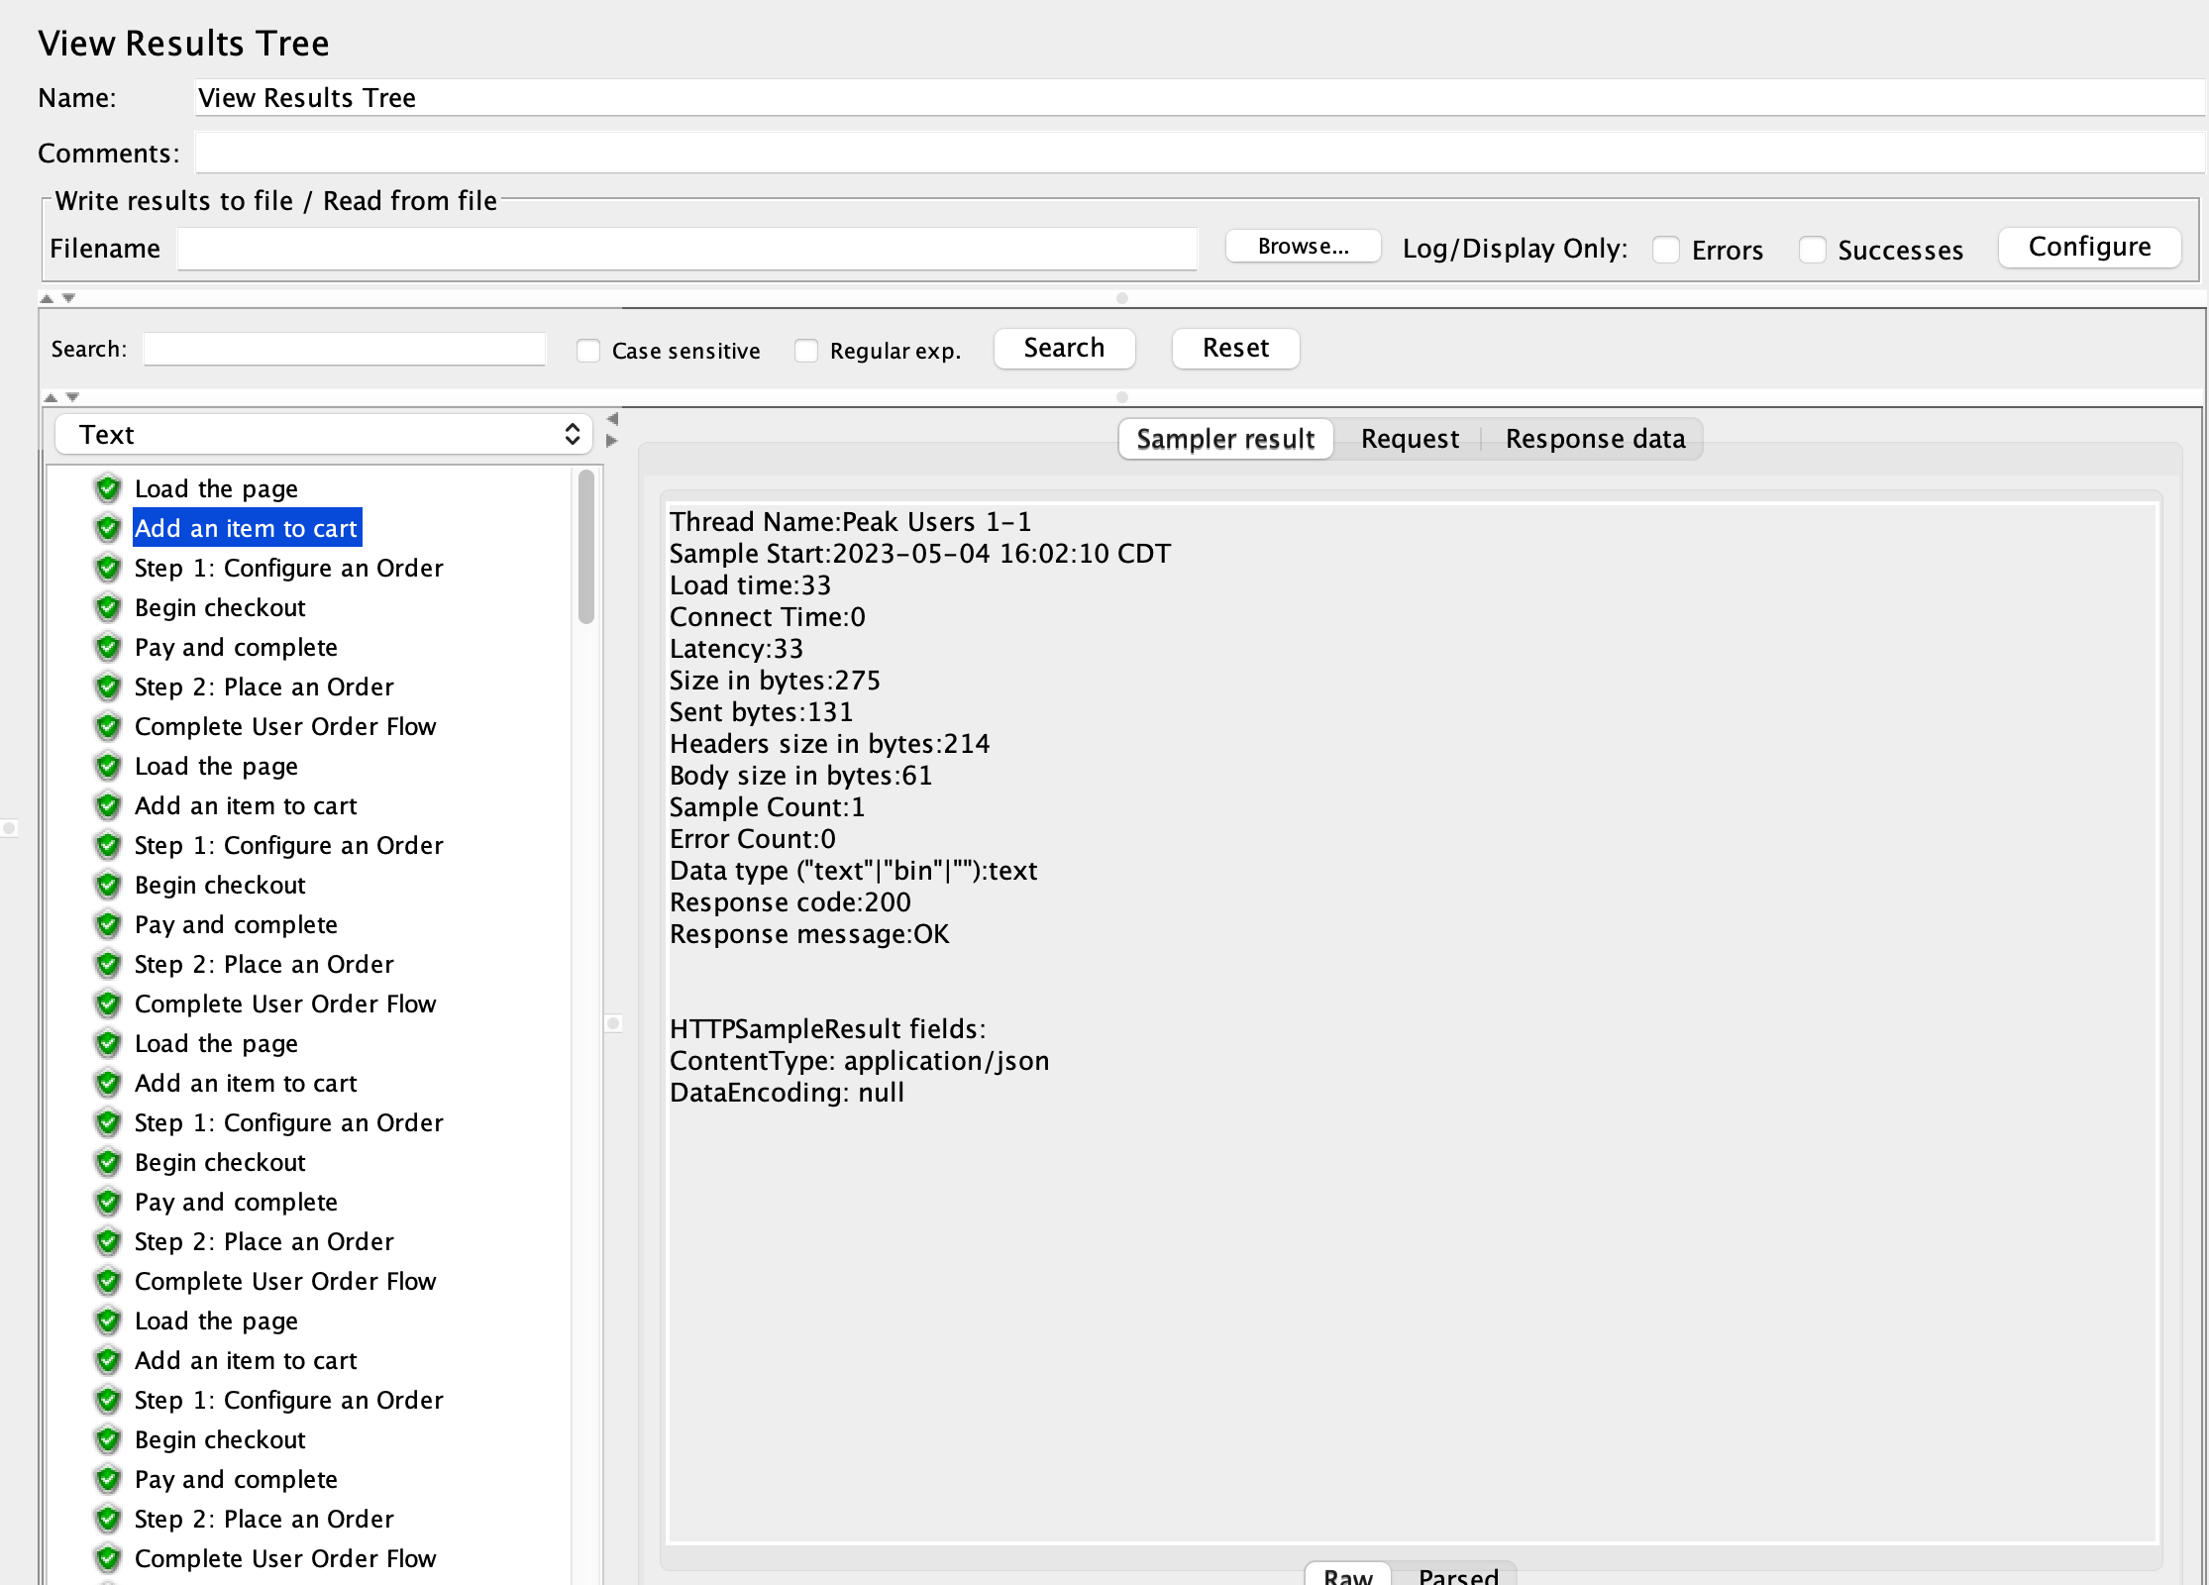Click the green checkmark icon on 'Complete User Order Flow'
This screenshot has width=2209, height=1585.
point(108,725)
